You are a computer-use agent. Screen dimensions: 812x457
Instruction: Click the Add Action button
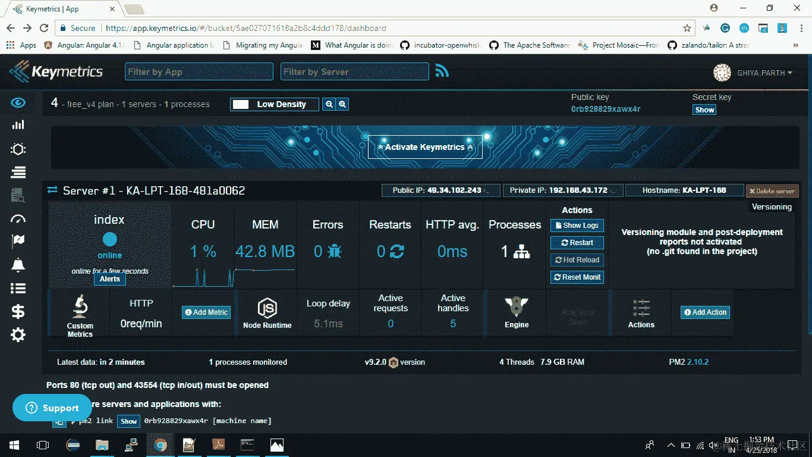[705, 312]
